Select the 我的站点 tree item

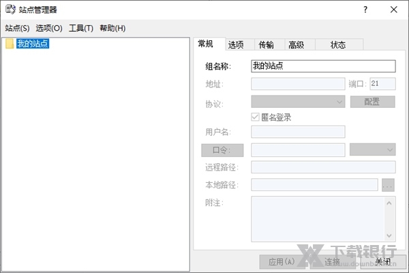[x=33, y=44]
